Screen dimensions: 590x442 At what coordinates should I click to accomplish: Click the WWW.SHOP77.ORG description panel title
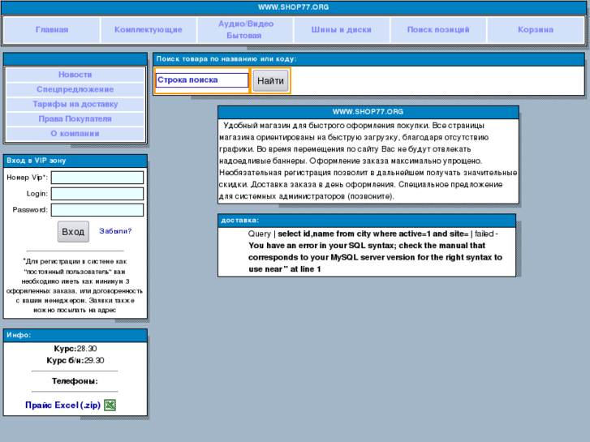(x=368, y=112)
